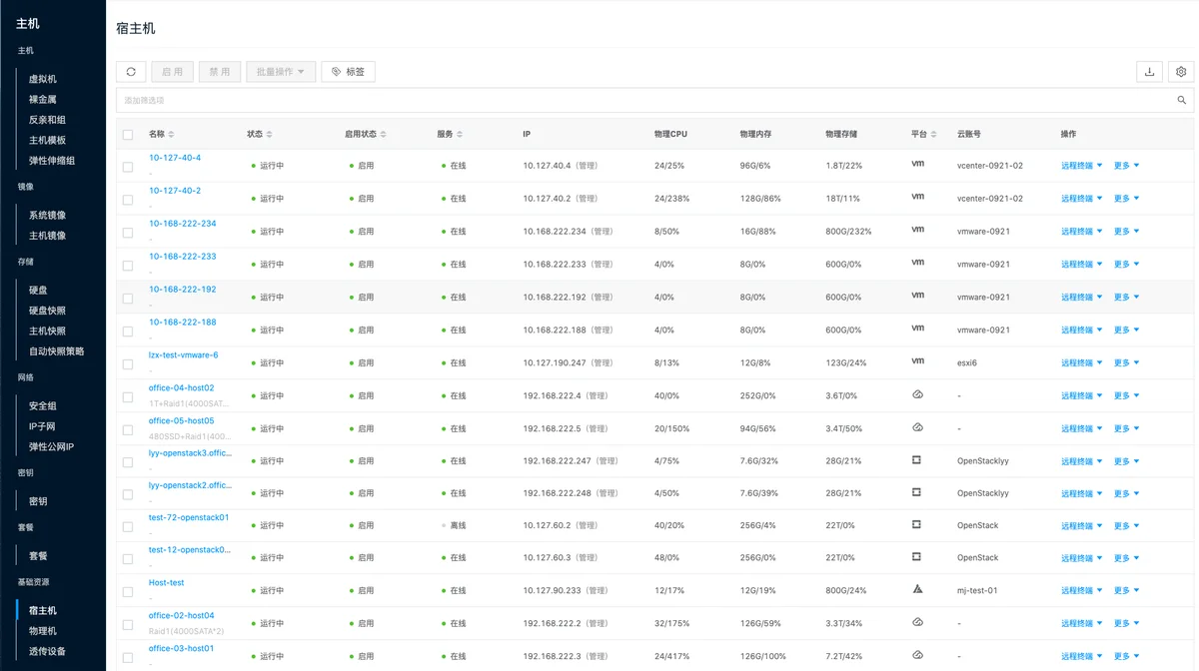
Task: Click the 启用 enable button
Action: (x=173, y=72)
